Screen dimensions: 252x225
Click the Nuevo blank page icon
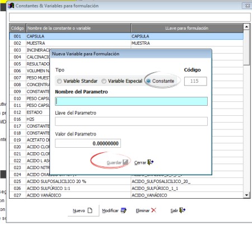(x=90, y=210)
